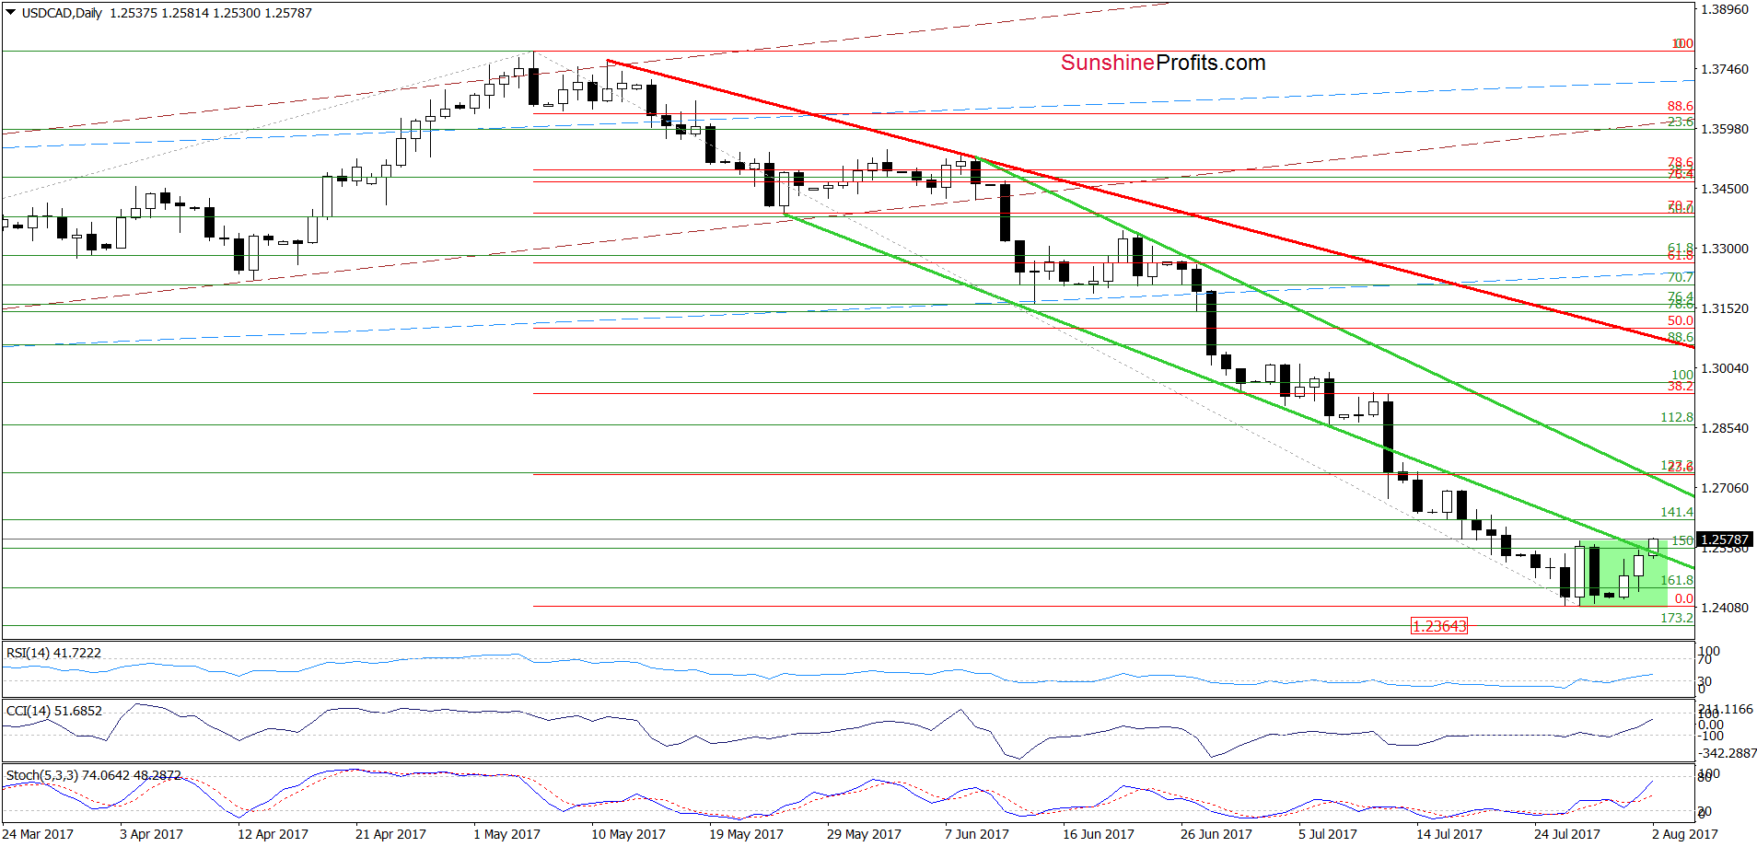Click the 19 May 2017 date label
Image resolution: width=1757 pixels, height=847 pixels.
pos(746,834)
